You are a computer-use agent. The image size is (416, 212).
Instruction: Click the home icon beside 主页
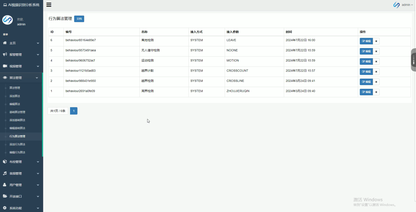point(5,43)
